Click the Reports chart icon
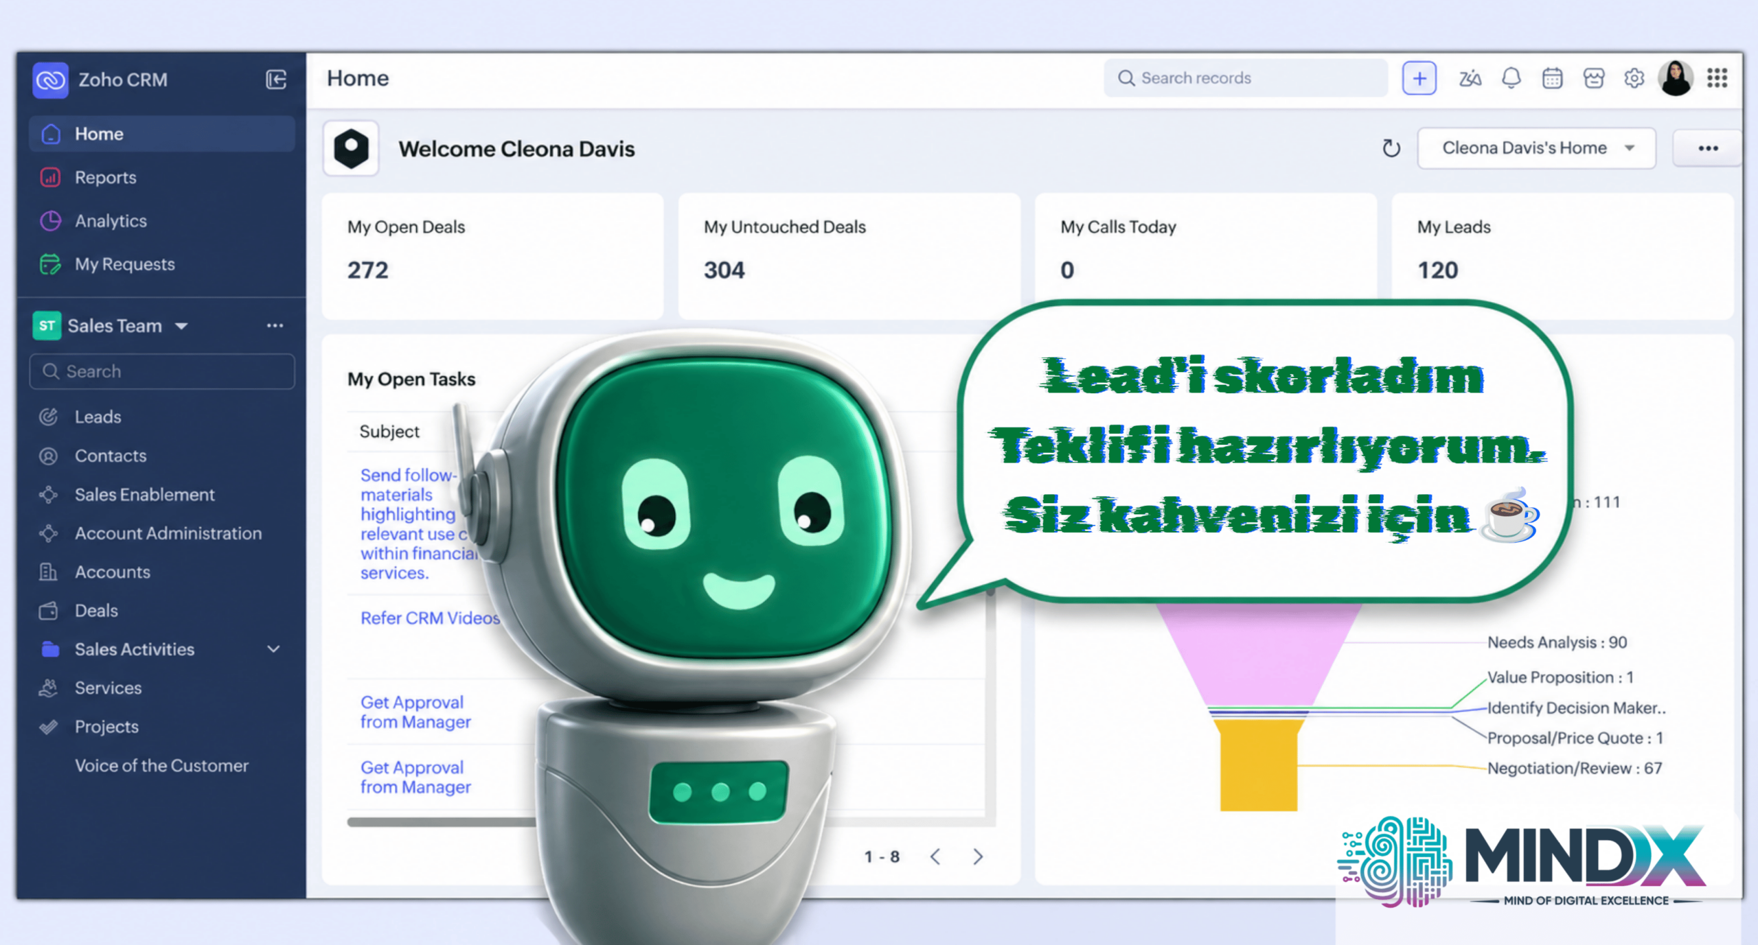The height and width of the screenshot is (945, 1758). 50,177
